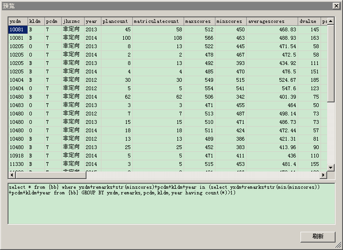Click the minscores column header

click(x=231, y=21)
